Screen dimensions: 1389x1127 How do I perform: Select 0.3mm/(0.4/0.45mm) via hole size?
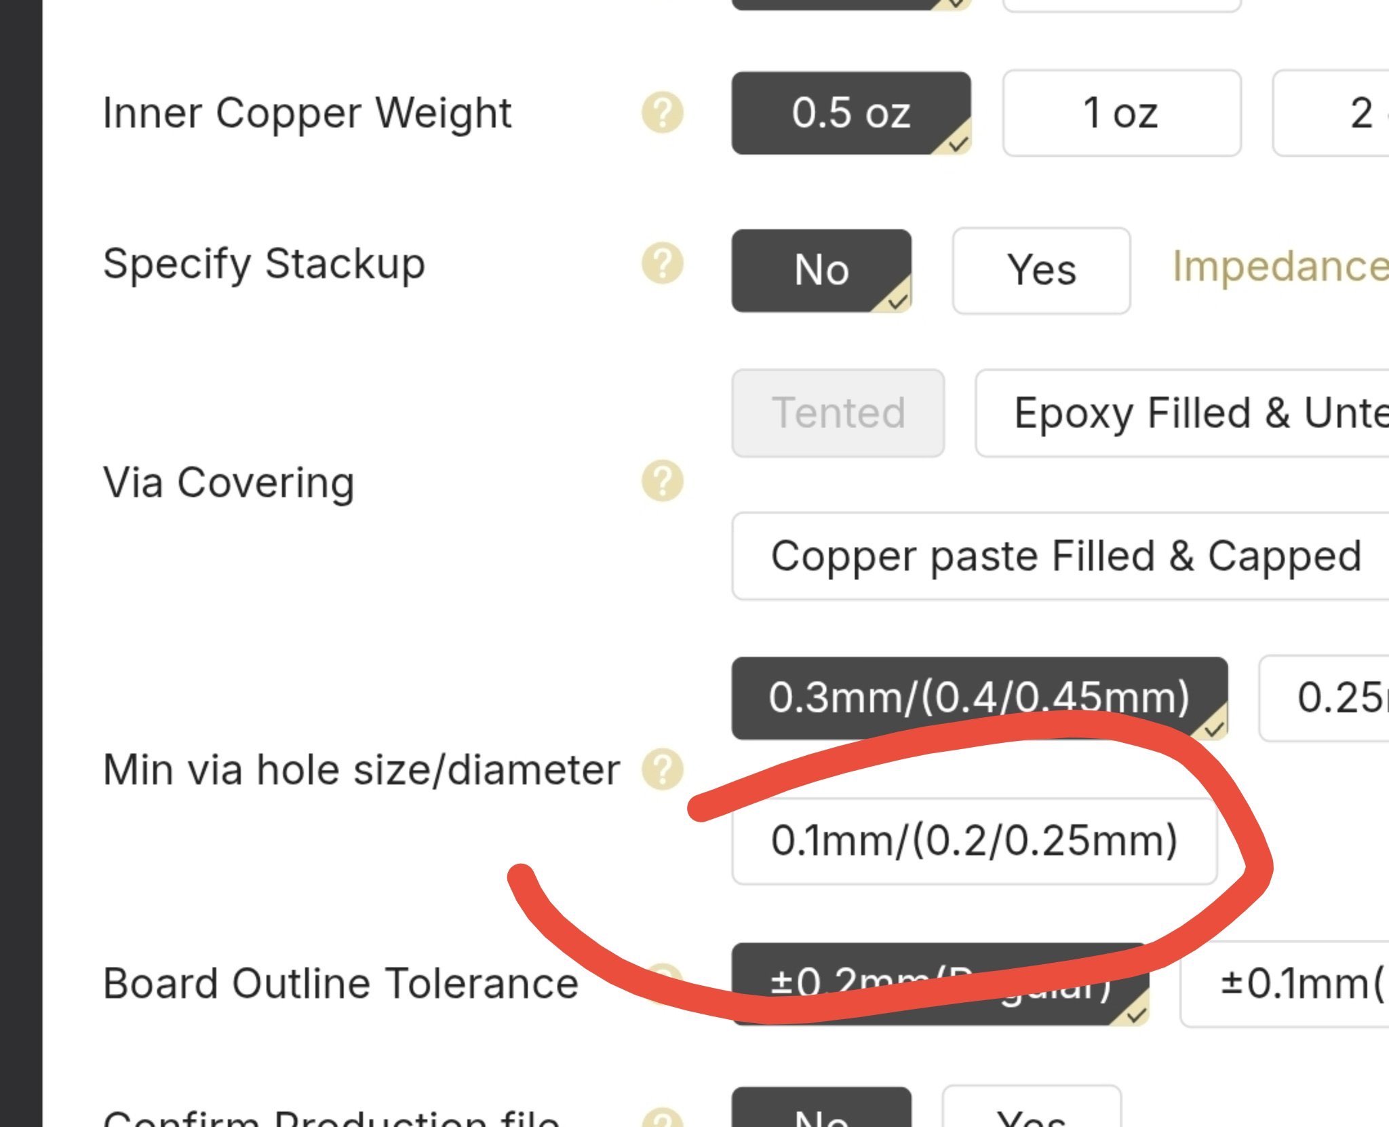point(979,698)
